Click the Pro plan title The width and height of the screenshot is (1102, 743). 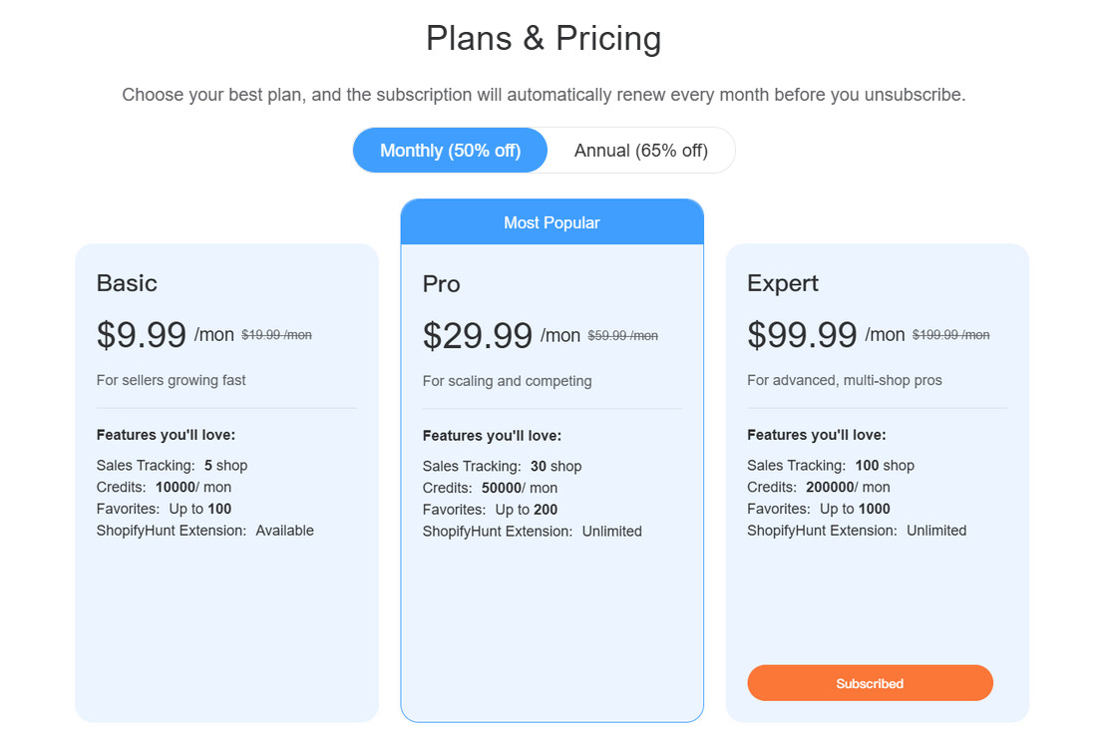440,284
